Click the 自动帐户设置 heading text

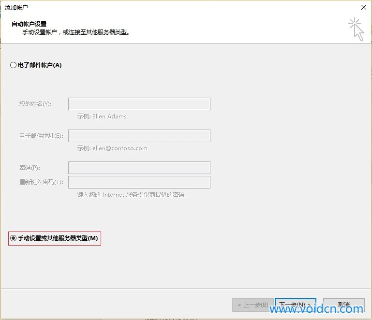(x=29, y=24)
